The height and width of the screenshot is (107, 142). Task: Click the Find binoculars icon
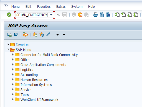click(102, 15)
